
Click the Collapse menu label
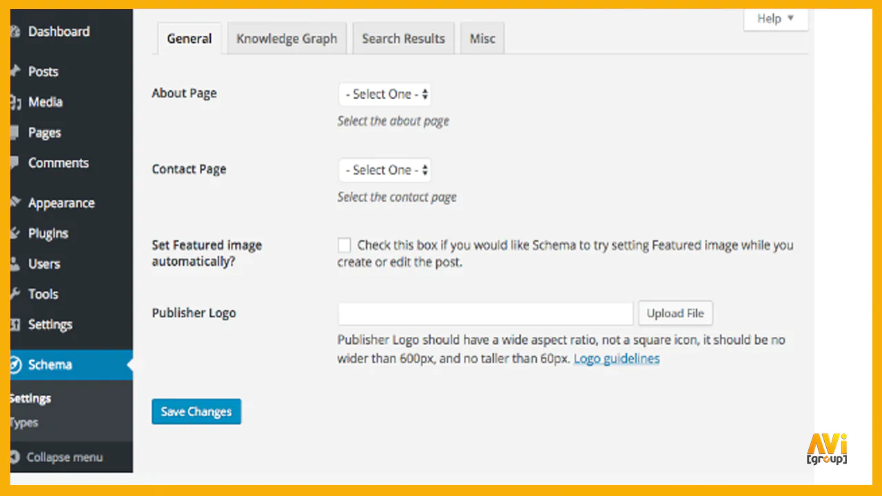[x=65, y=457]
